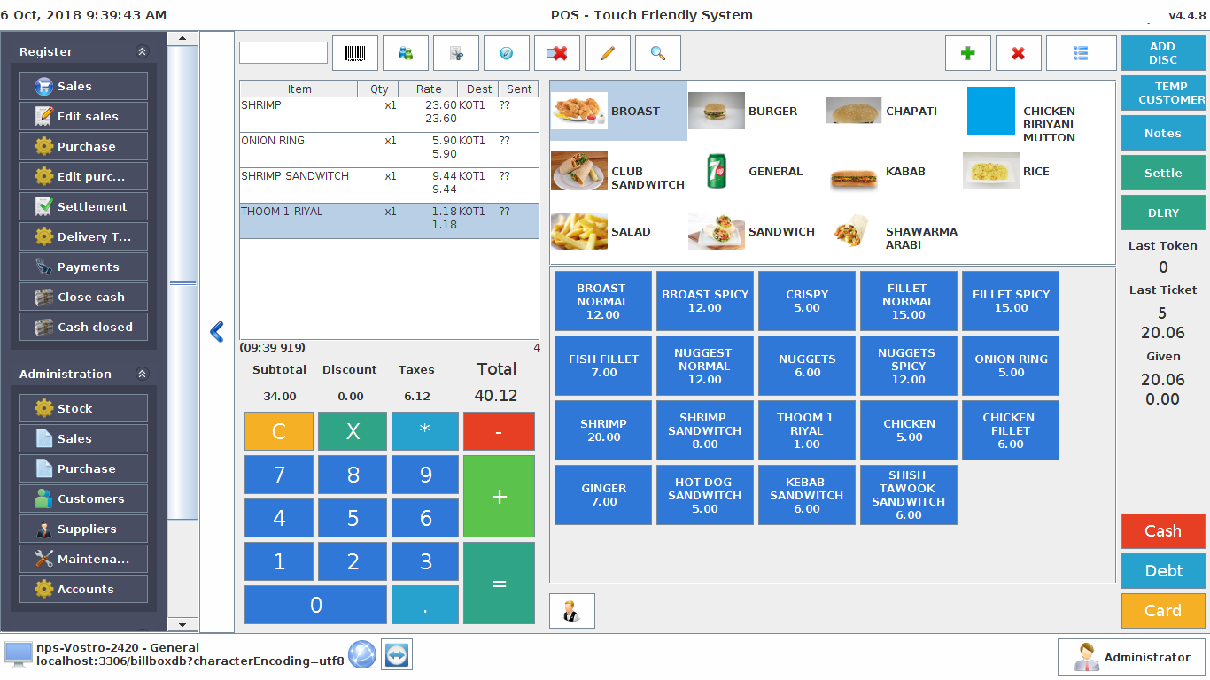Click the barcode scanner toolbar icon
Viewport: 1210px width, 680px height.
pos(355,53)
